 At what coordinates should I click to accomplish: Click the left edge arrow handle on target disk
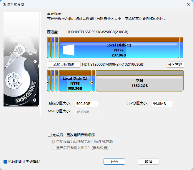(x=48, y=83)
